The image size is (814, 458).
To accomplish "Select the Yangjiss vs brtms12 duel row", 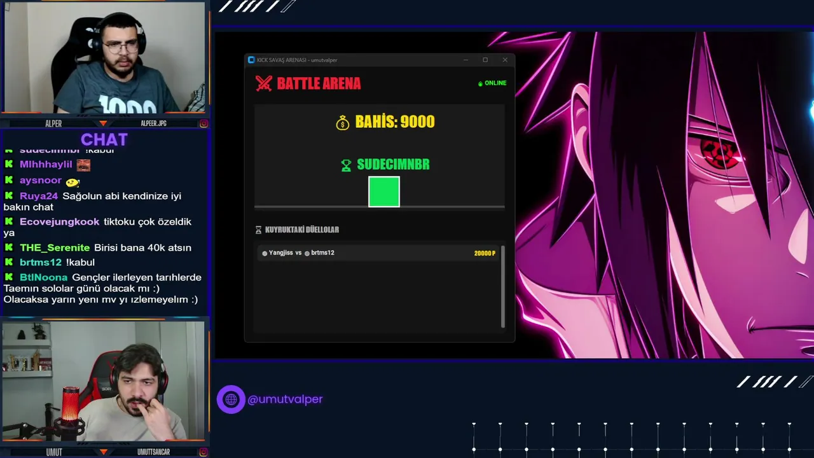I will tap(378, 253).
